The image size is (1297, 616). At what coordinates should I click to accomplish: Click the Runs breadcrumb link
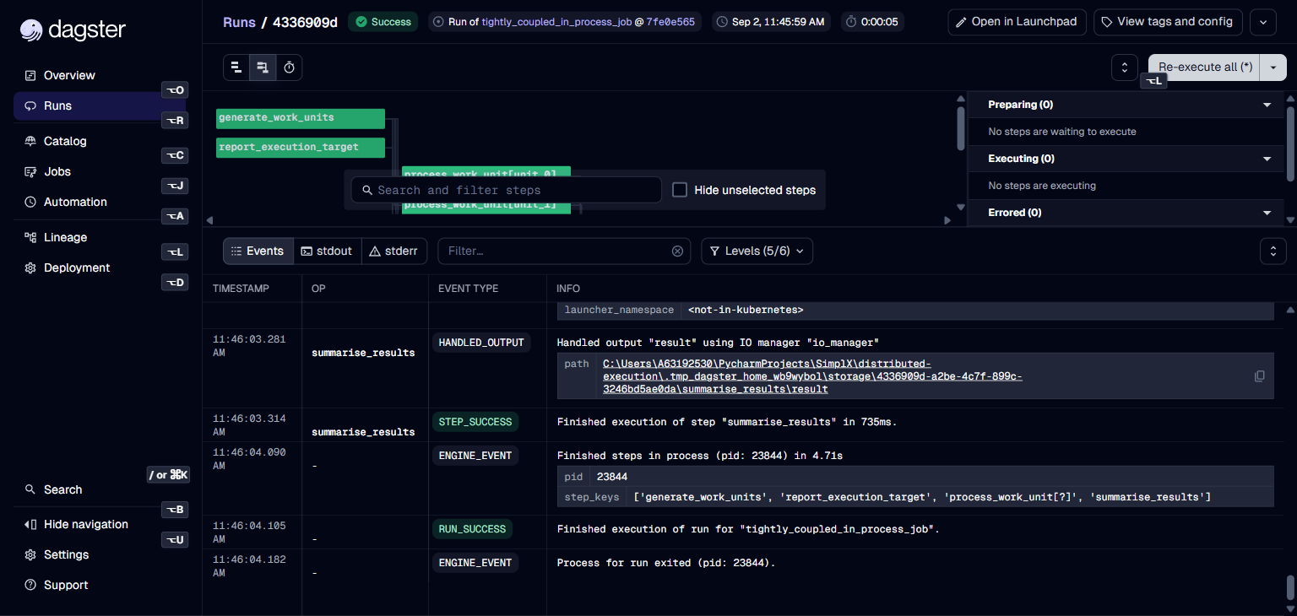(x=239, y=22)
